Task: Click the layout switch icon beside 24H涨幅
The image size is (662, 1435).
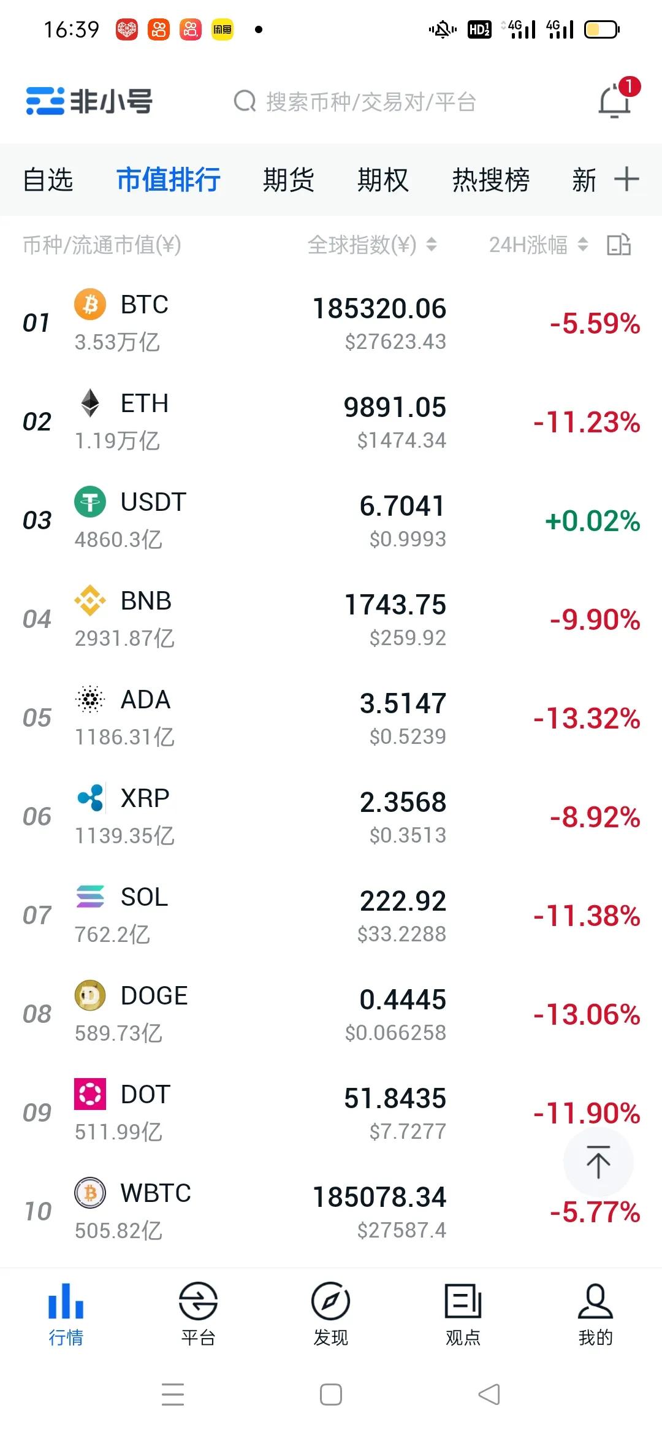Action: tap(618, 245)
